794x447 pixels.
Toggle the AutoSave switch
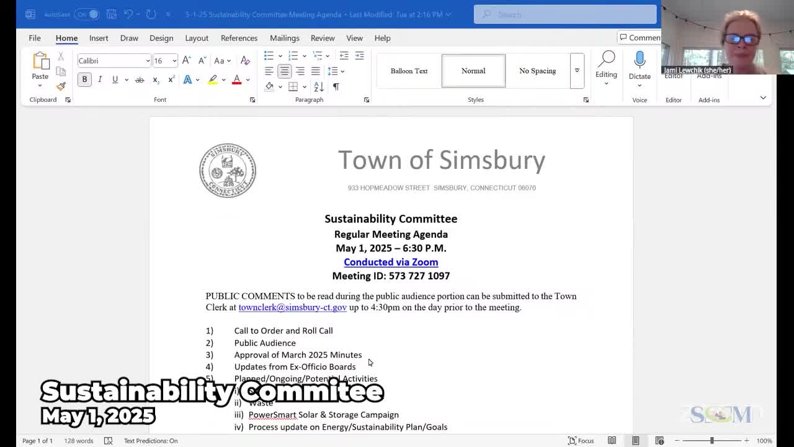(87, 14)
